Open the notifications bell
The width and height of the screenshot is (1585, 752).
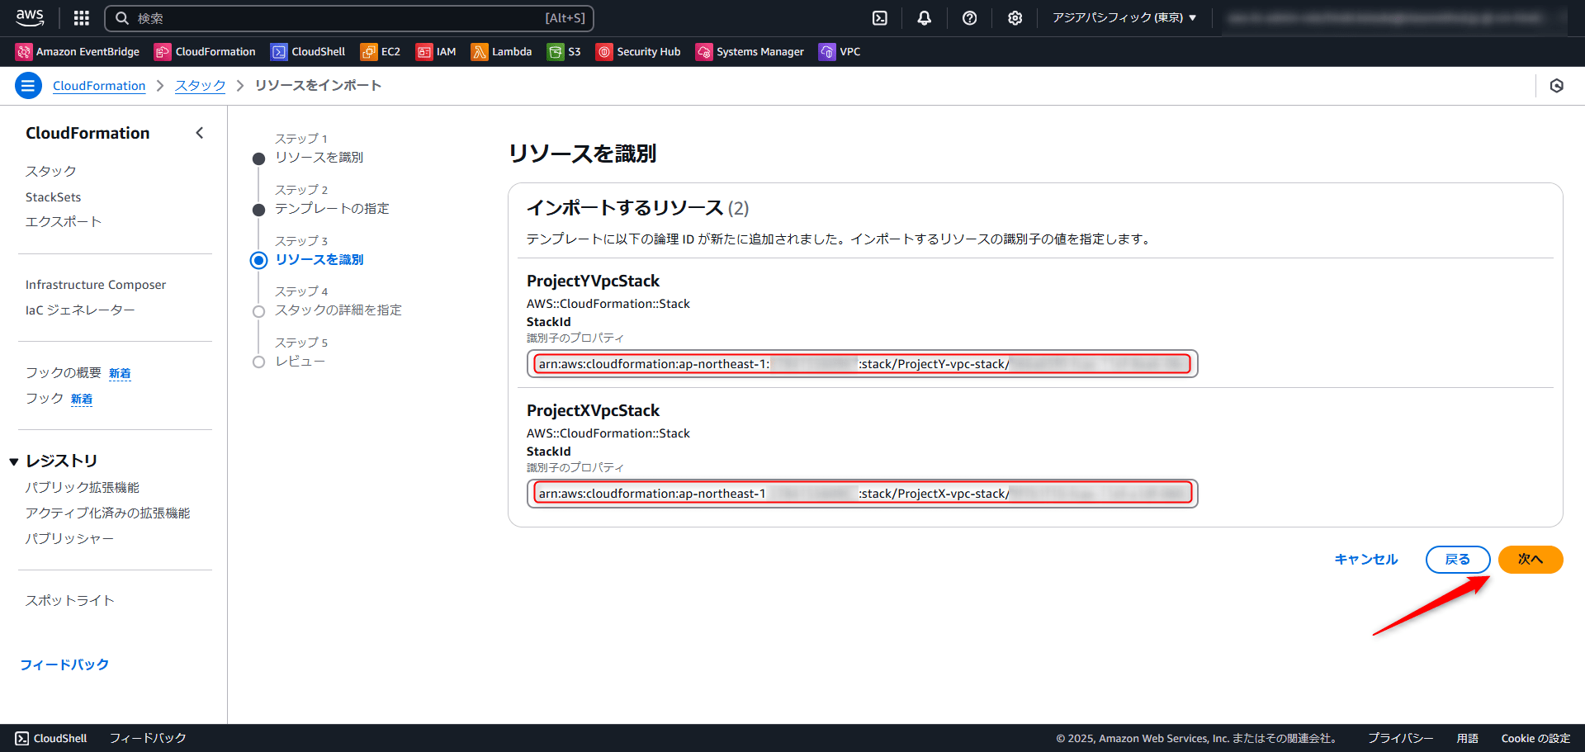925,17
